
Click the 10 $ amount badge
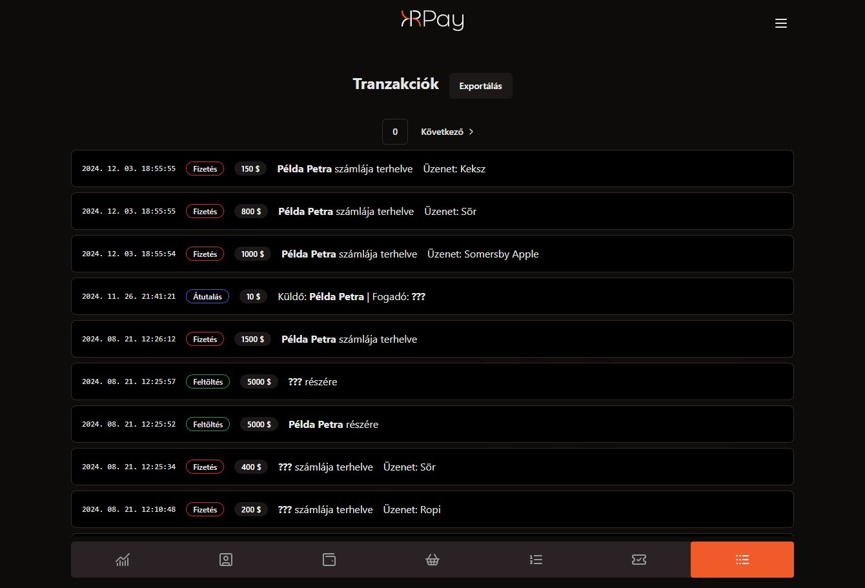click(x=254, y=296)
